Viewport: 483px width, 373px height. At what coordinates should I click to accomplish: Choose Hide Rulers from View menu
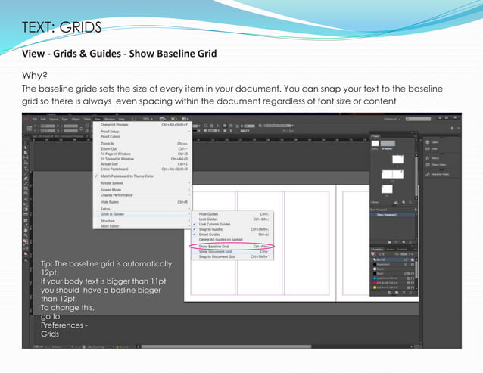coord(142,202)
